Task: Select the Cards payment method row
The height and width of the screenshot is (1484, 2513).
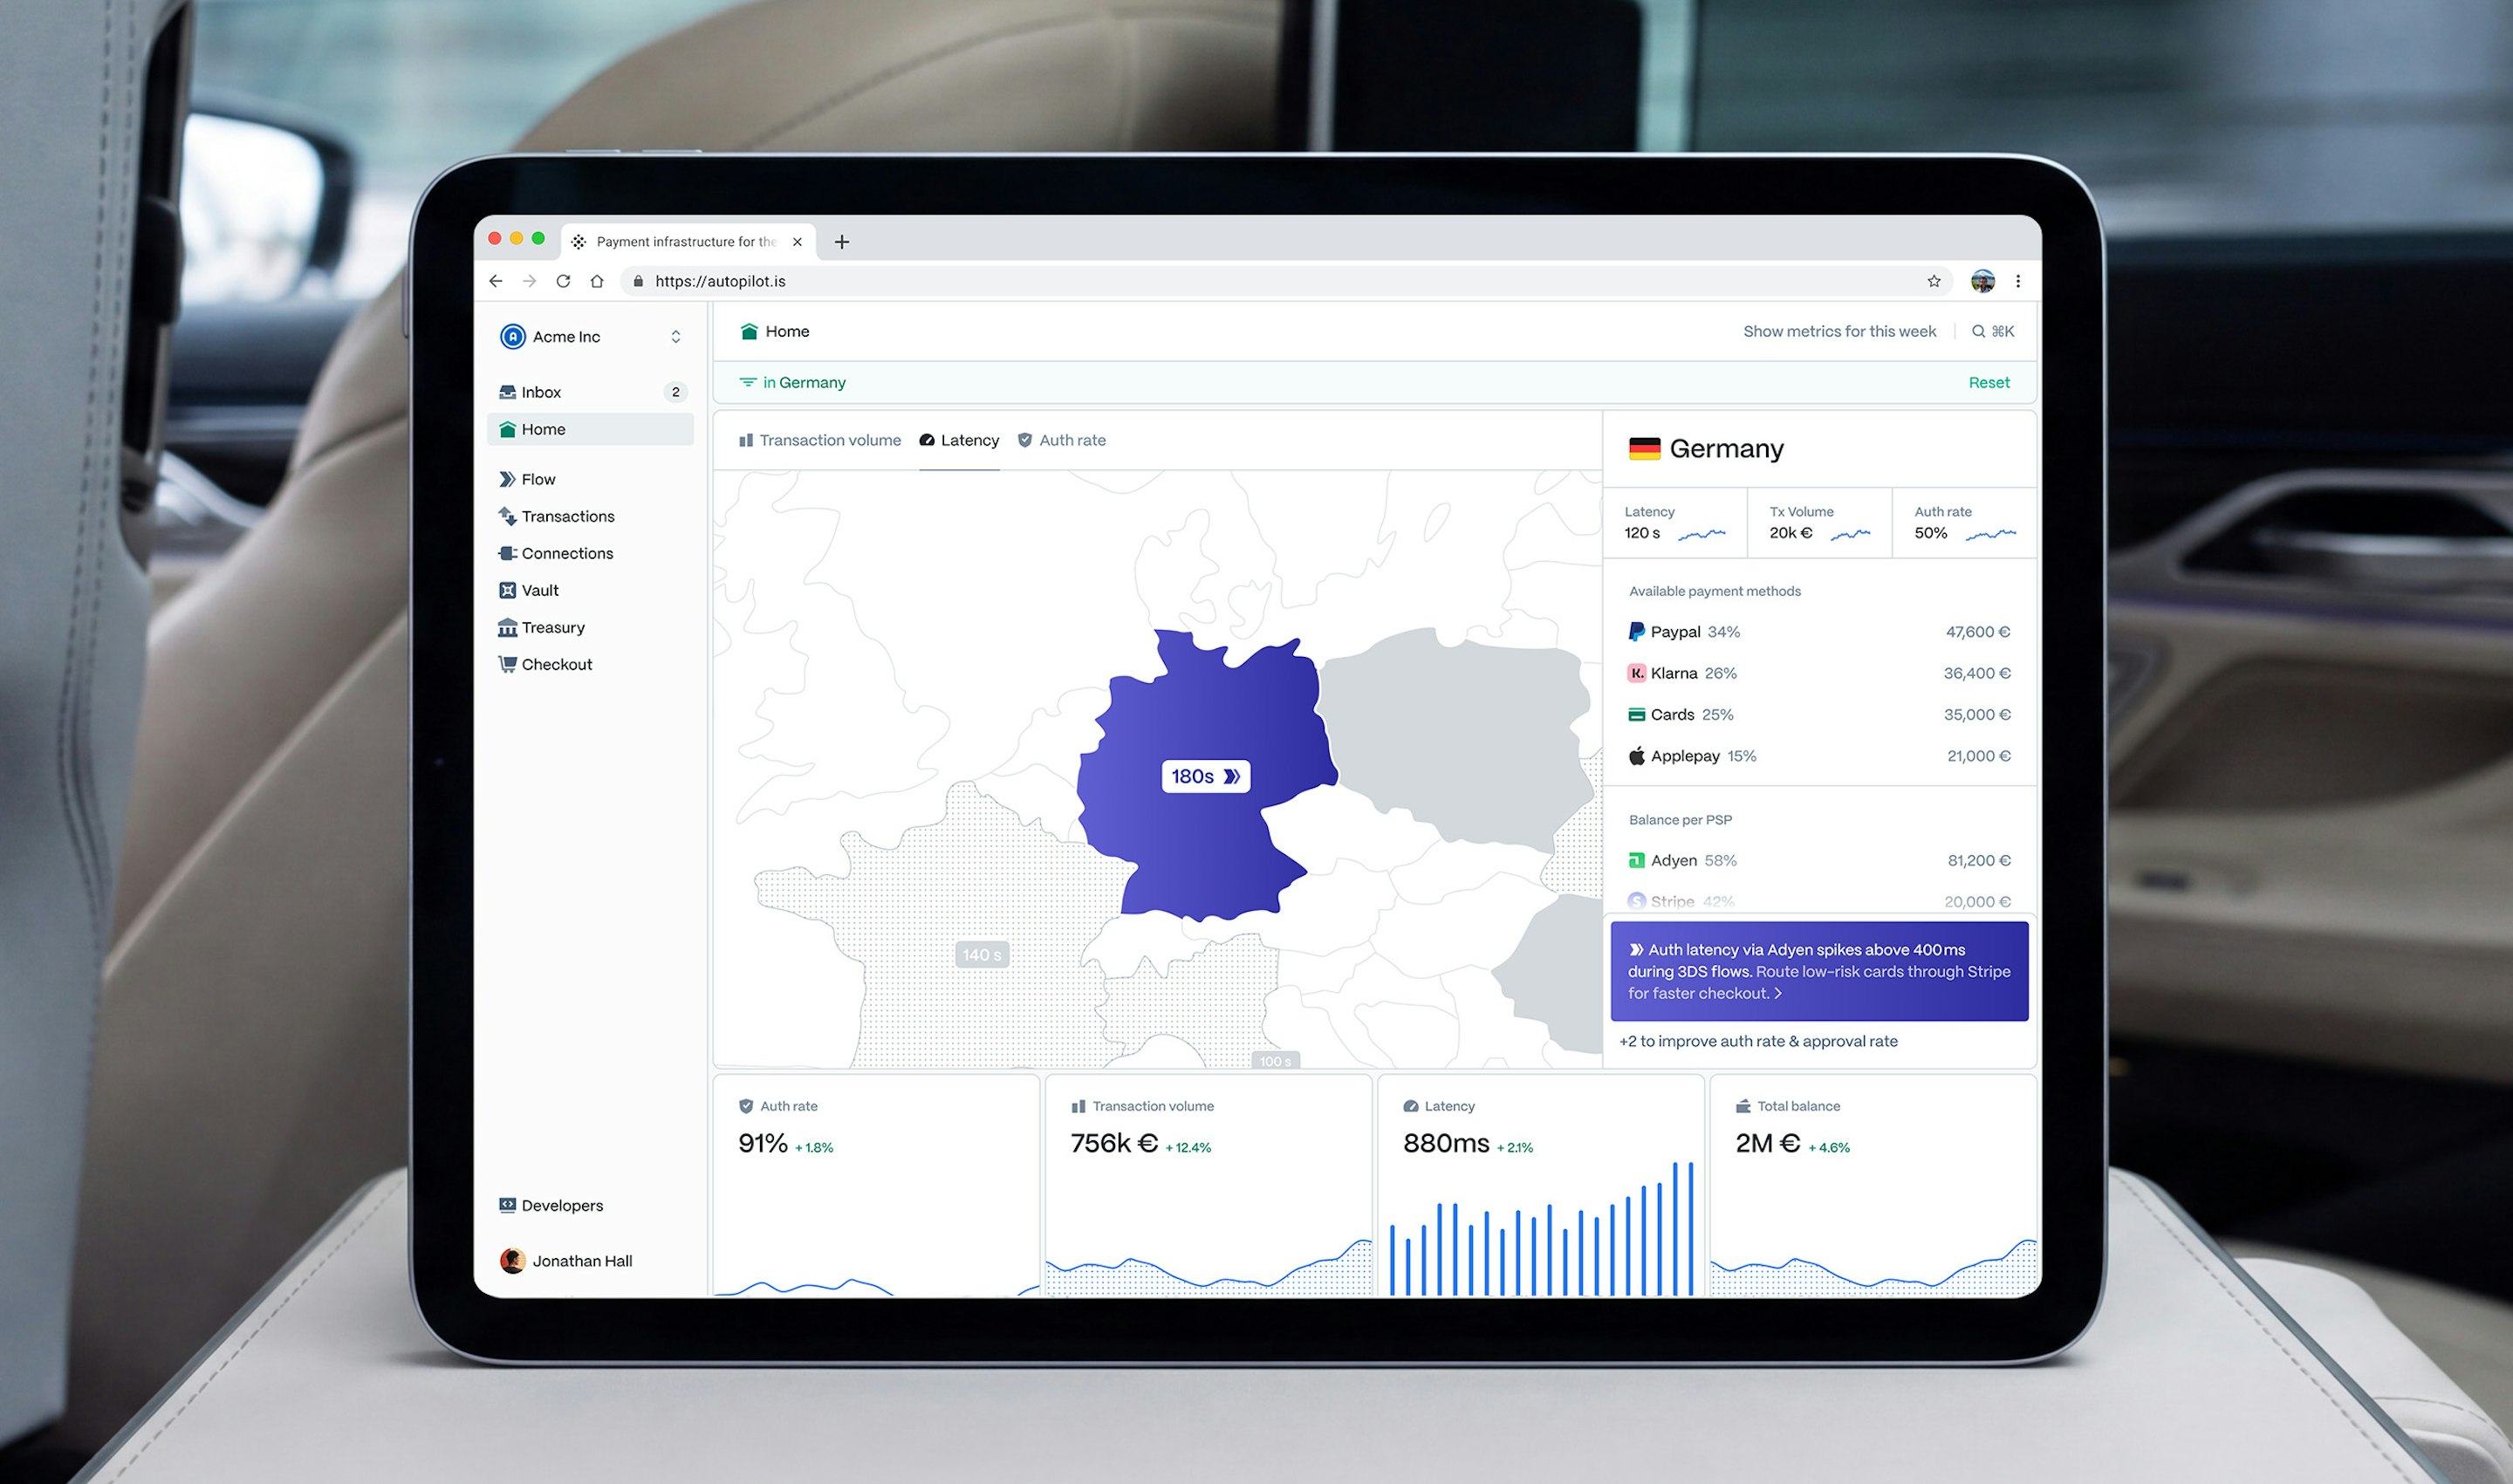Action: 1819,714
